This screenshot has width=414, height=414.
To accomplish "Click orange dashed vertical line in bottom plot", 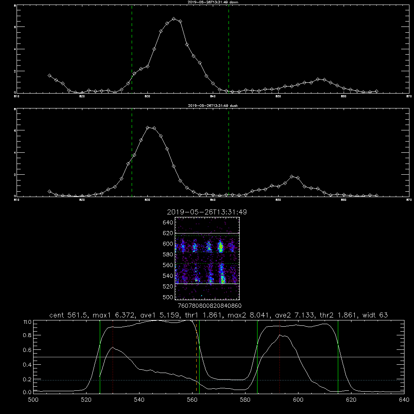I will pos(196,356).
